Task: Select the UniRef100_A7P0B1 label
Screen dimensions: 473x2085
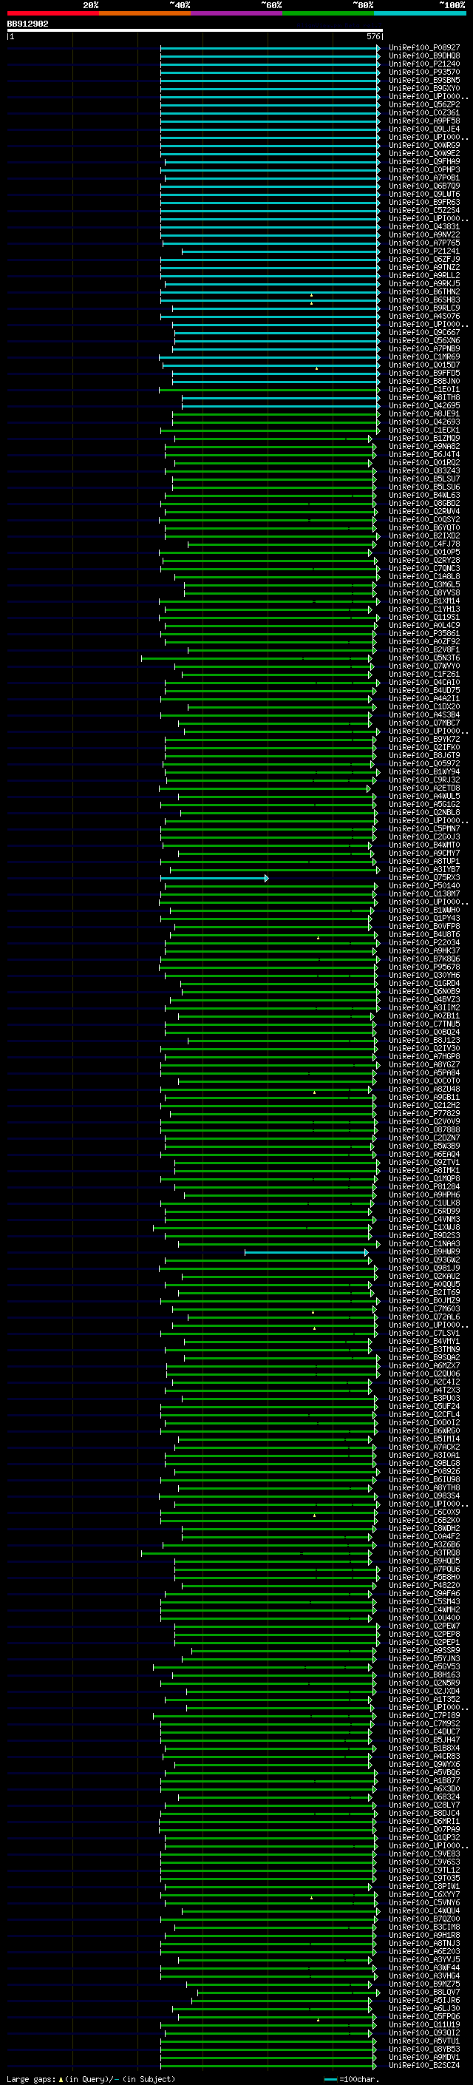Action: coord(423,178)
